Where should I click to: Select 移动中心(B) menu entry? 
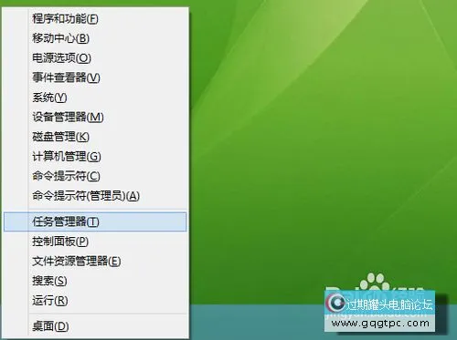click(95, 38)
